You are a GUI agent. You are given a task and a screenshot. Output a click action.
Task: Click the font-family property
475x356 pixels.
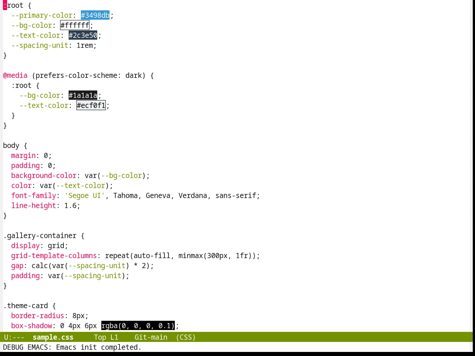pyautogui.click(x=33, y=195)
